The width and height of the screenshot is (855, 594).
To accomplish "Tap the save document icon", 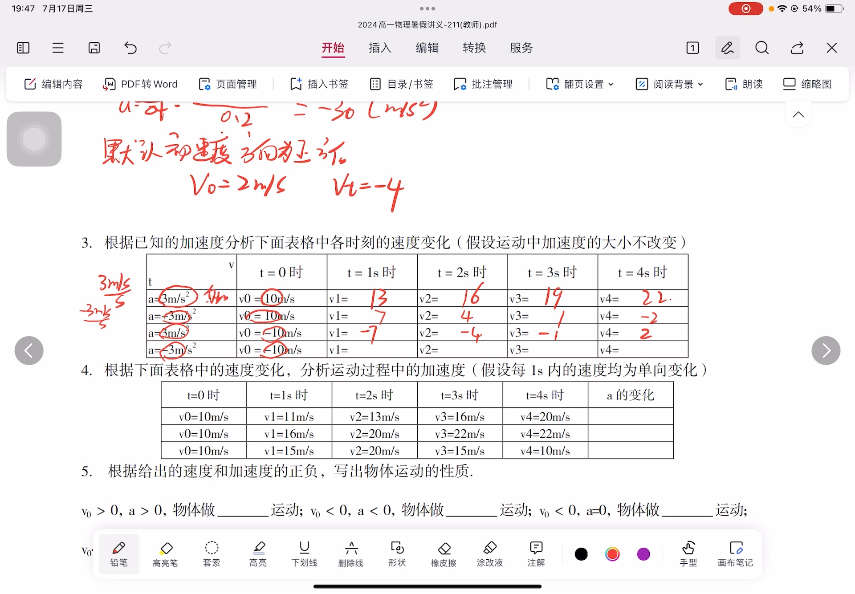I will point(94,48).
